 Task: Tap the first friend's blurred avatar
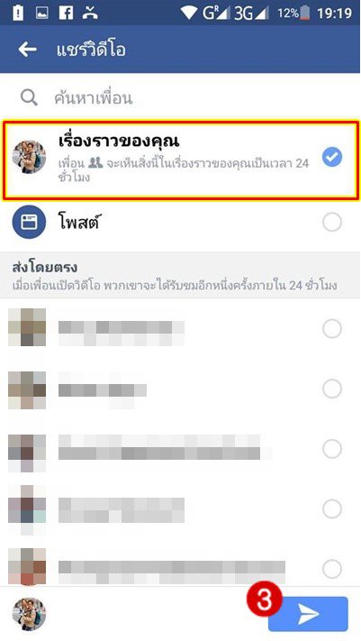point(27,327)
